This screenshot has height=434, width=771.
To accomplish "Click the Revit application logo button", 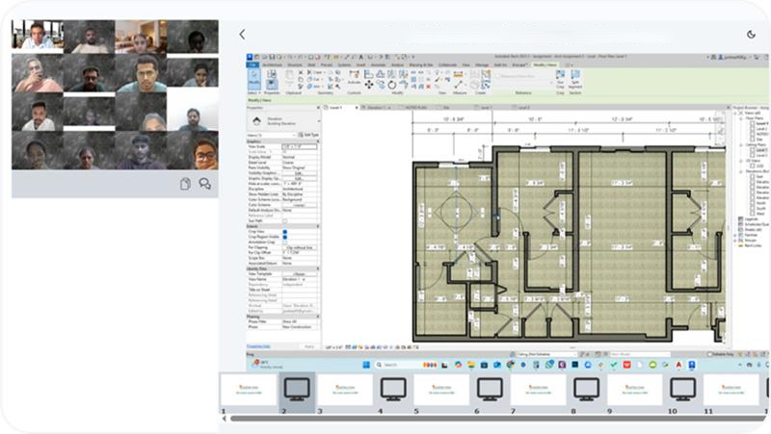I will click(x=250, y=57).
